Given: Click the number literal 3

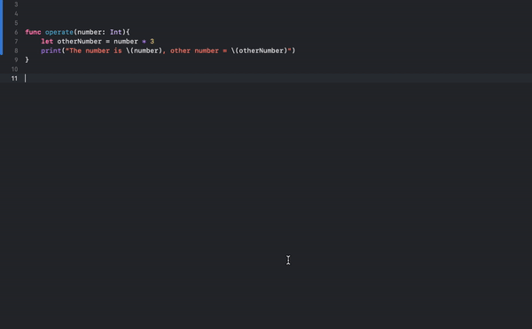Looking at the screenshot, I should tap(152, 41).
